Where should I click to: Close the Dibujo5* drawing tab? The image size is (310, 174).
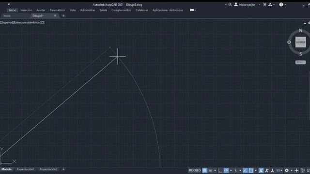click(55, 15)
